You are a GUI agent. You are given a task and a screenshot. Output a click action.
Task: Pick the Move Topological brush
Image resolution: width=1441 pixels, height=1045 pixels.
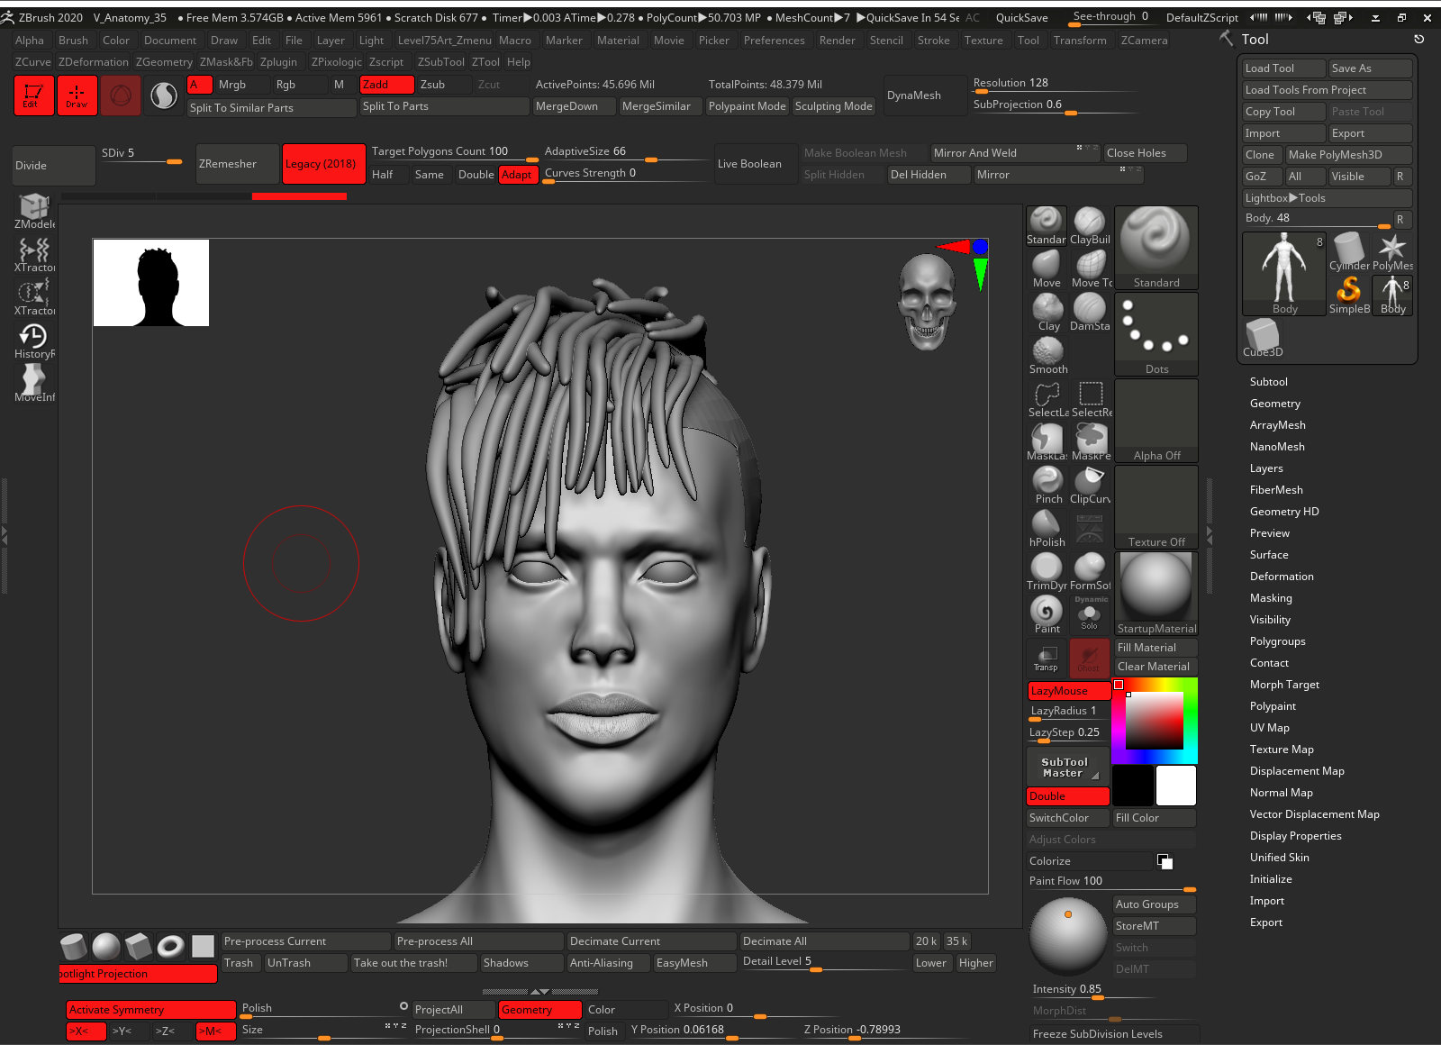[x=1090, y=269]
